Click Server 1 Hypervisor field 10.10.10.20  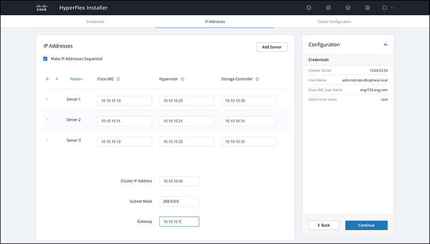[x=187, y=100]
